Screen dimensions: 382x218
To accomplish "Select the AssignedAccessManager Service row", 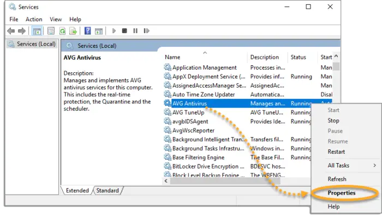I will point(247,85).
